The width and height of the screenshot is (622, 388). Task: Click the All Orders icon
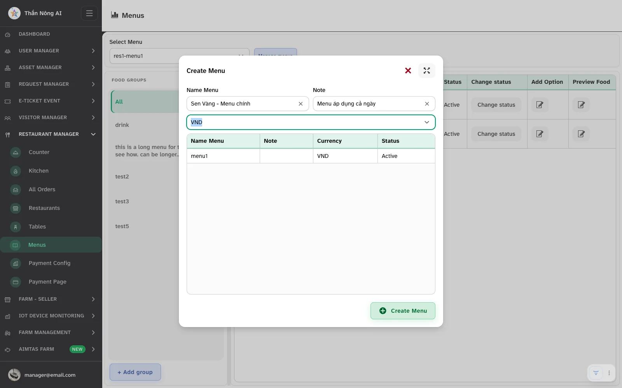coord(16,190)
